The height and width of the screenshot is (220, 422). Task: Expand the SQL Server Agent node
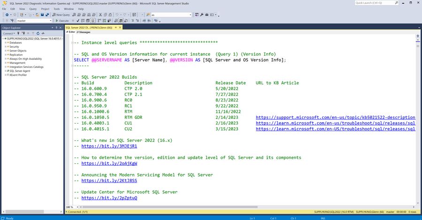pos(5,71)
